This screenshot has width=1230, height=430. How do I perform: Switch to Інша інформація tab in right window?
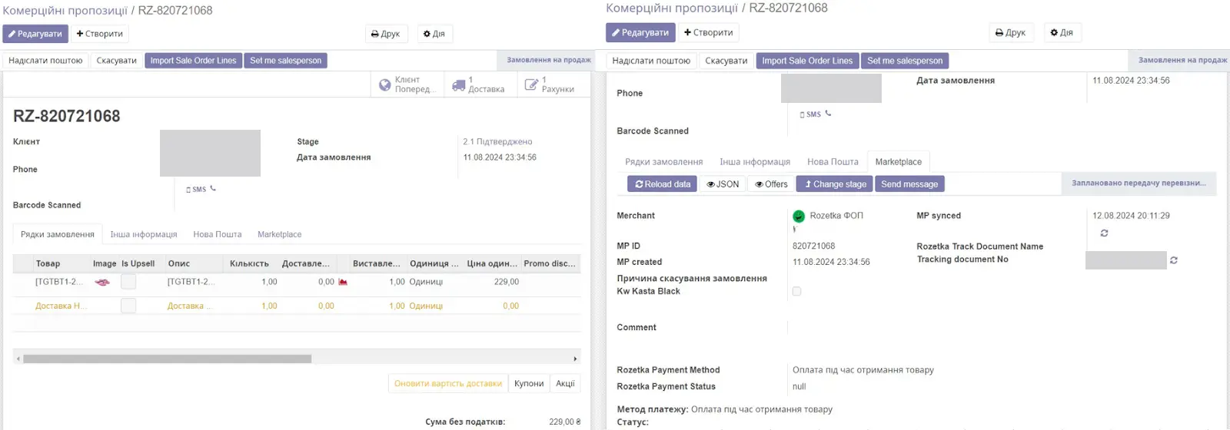(755, 162)
